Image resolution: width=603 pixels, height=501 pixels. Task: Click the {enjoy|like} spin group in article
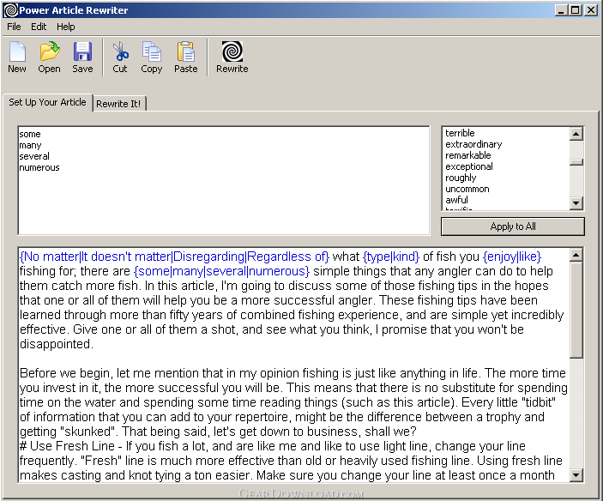tap(512, 257)
